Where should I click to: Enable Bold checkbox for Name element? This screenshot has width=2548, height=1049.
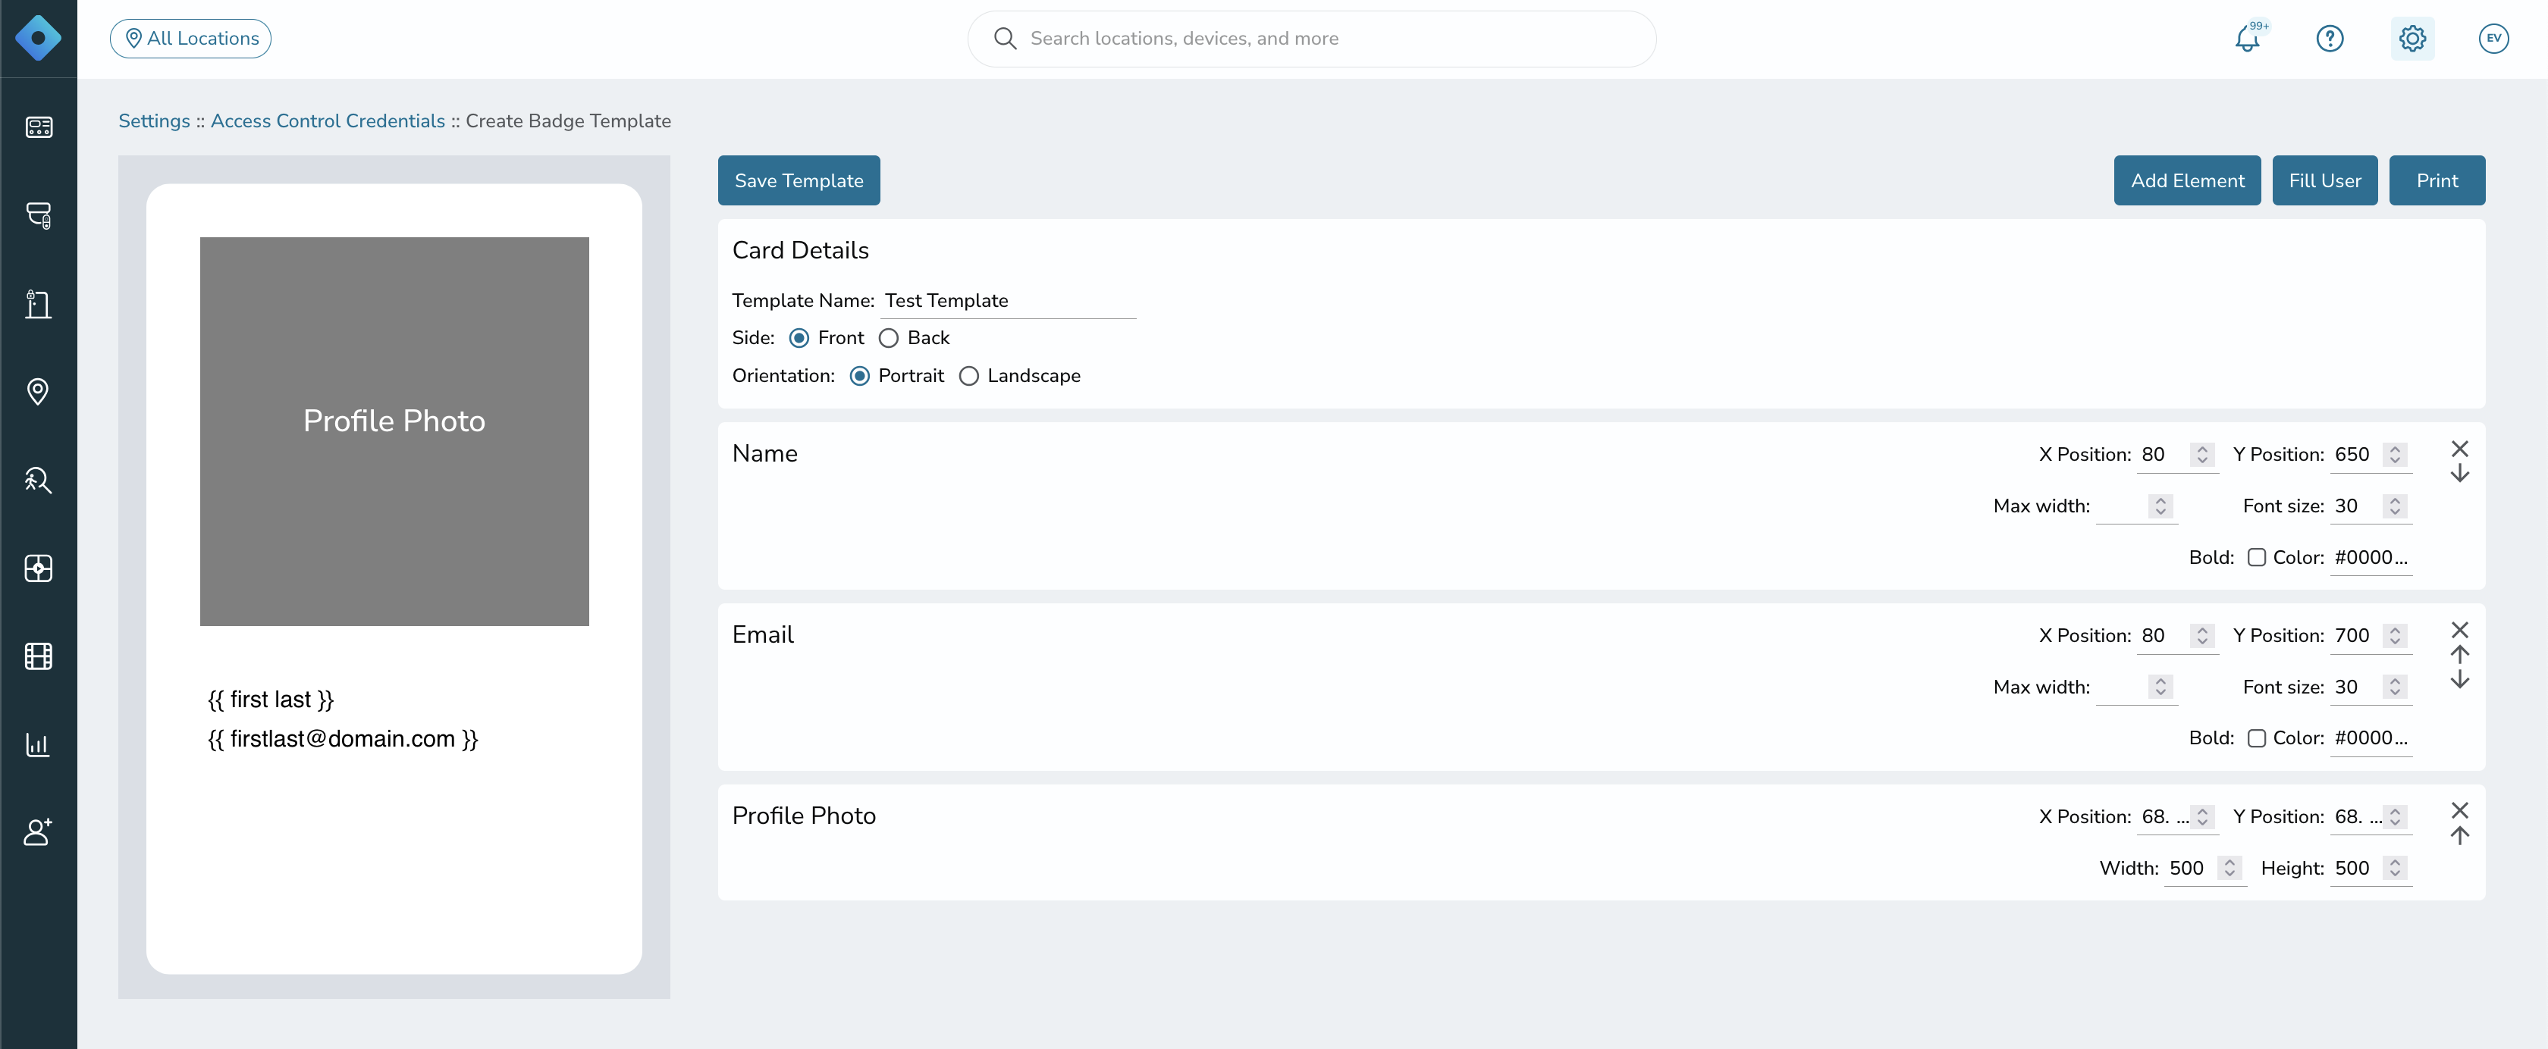2256,558
